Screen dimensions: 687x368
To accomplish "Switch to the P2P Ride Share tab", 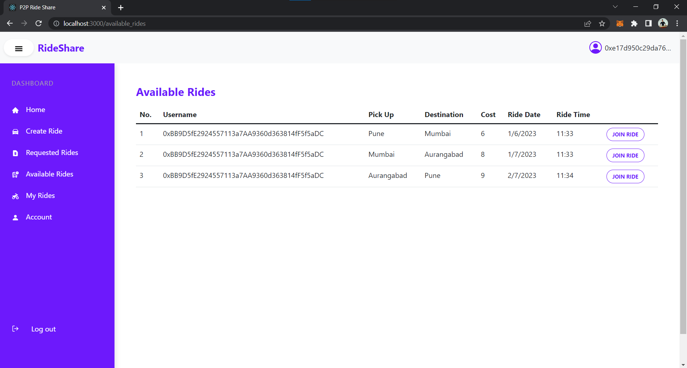I will (54, 7).
